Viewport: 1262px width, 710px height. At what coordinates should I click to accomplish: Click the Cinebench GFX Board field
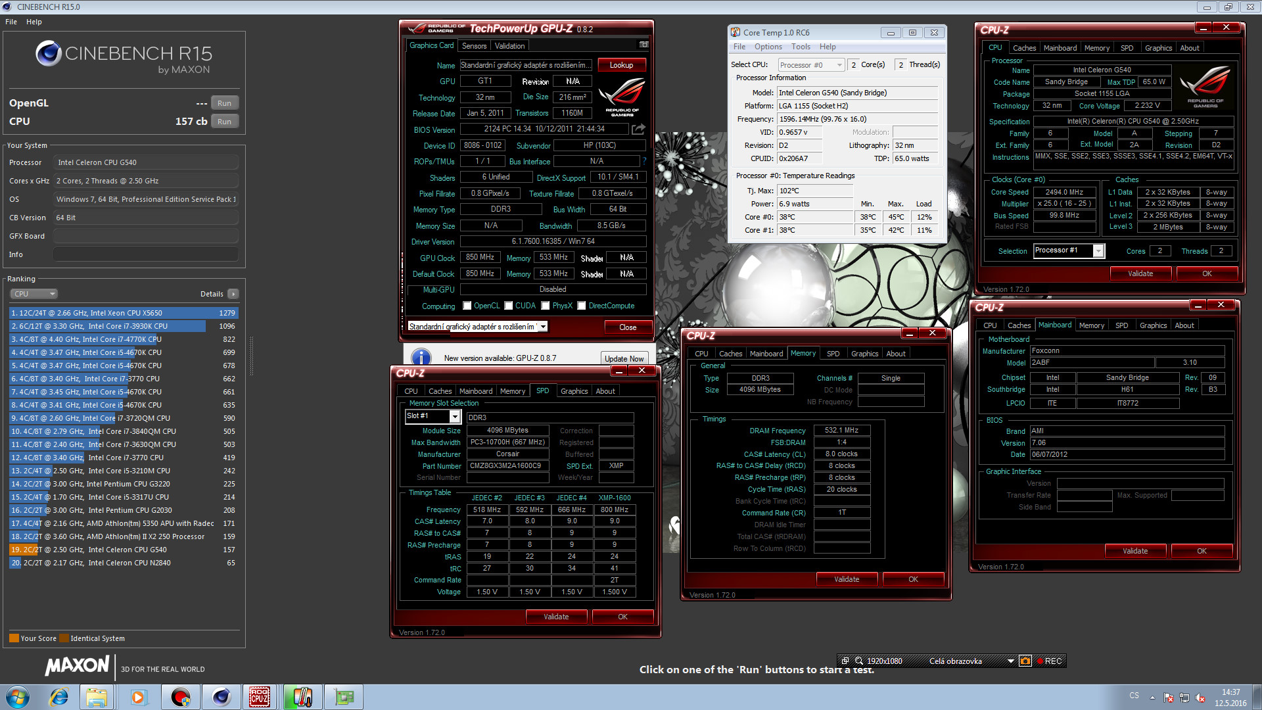[146, 236]
